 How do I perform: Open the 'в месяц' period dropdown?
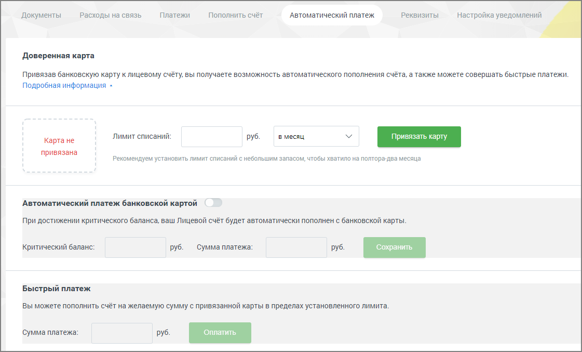pyautogui.click(x=316, y=136)
